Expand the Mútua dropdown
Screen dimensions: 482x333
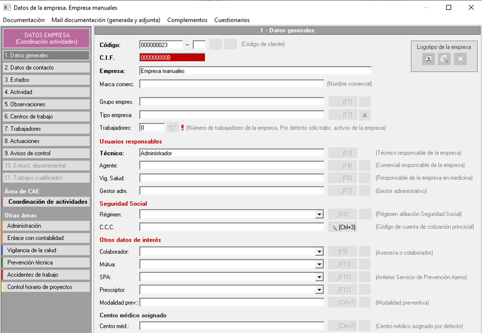319,264
